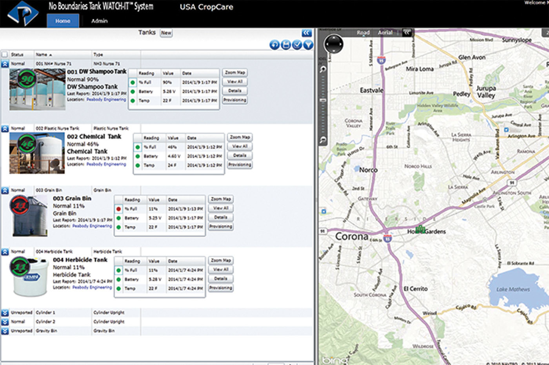Image resolution: width=549 pixels, height=365 pixels.
Task: Open Peabody Engineering link for DW Shampoo Tank
Action: (106, 100)
